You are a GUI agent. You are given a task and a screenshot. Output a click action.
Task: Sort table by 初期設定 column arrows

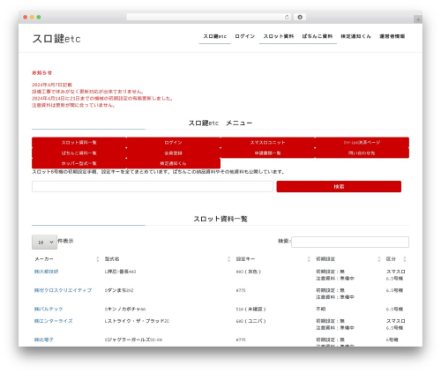click(x=379, y=259)
